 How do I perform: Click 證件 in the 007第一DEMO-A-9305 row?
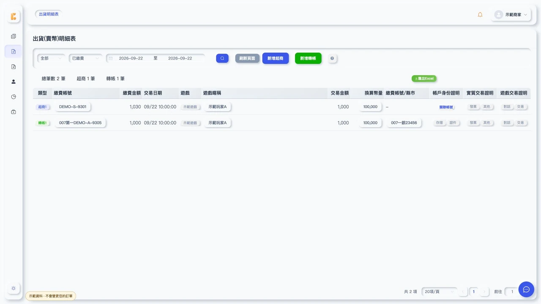coord(453,123)
